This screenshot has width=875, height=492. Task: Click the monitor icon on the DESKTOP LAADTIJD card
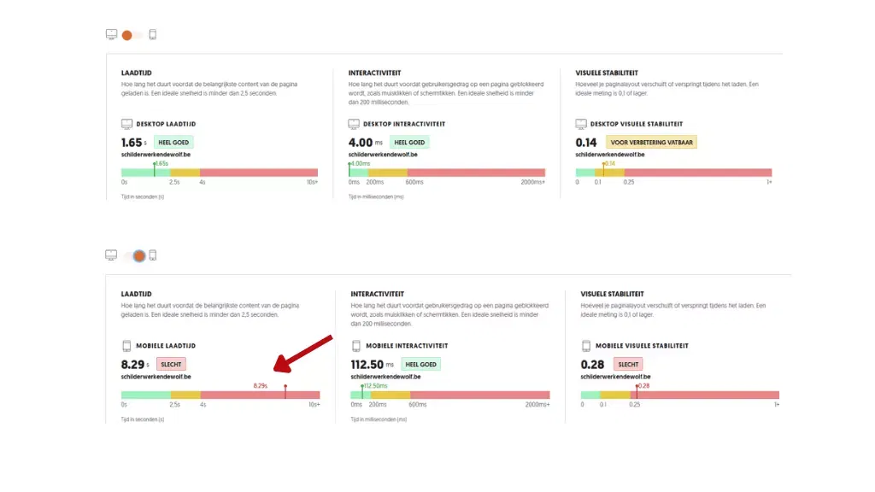point(125,123)
